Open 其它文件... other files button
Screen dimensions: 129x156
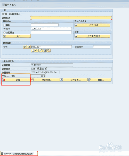click(45, 80)
